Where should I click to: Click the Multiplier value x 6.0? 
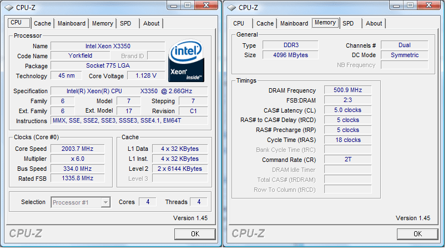(77, 159)
